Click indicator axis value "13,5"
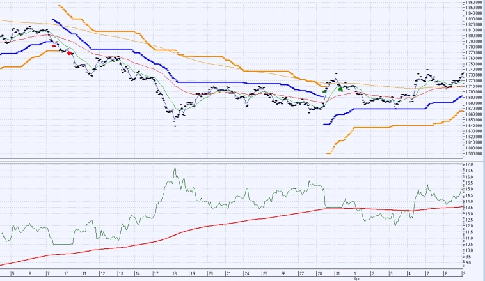Viewport: 485px width, 281px height. [x=470, y=208]
